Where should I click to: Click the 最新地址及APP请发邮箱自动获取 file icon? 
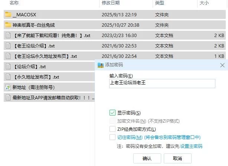tap(8, 98)
